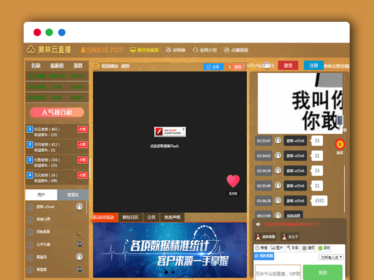Click the 我叫你 meme image in chat
The height and width of the screenshot is (280, 374).
(x=300, y=103)
